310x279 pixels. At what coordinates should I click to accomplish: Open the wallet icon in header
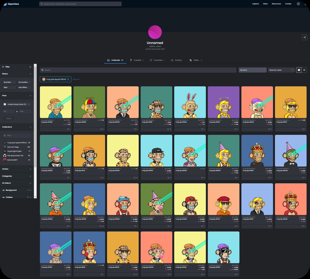click(x=305, y=4)
